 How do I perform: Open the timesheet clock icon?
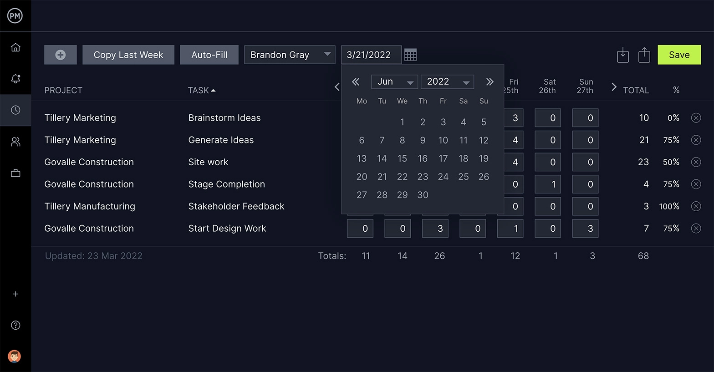[x=15, y=110]
